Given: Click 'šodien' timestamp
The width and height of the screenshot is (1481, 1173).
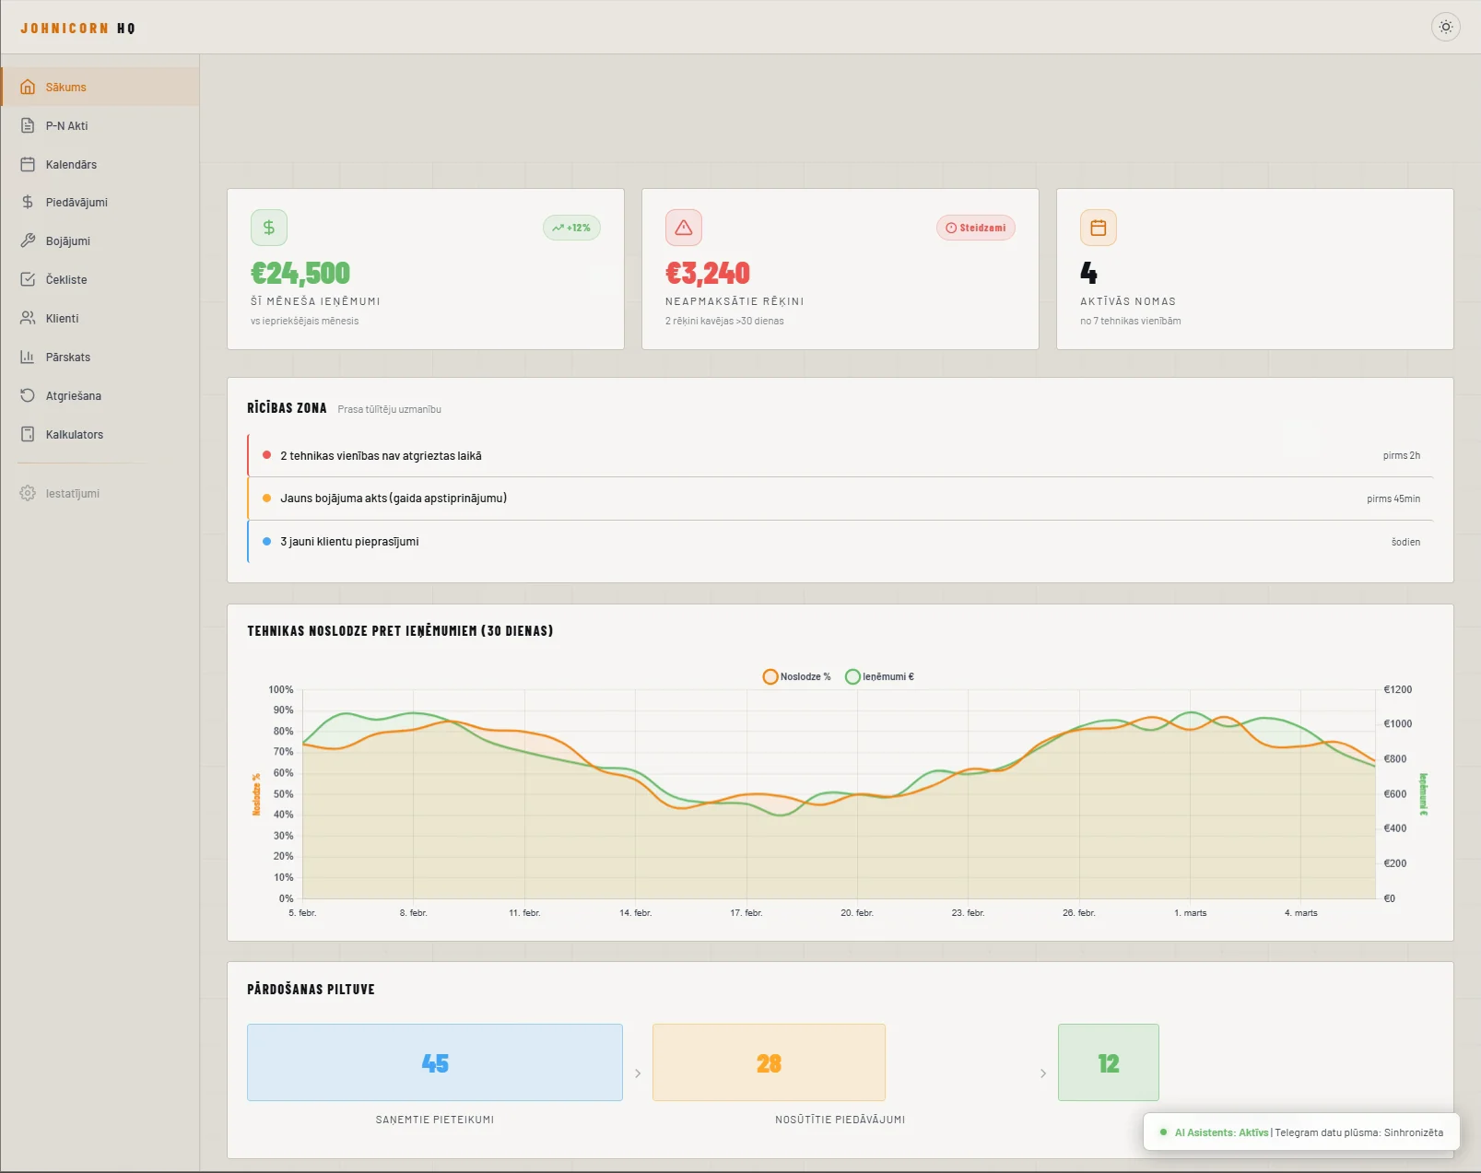Looking at the screenshot, I should pos(1406,542).
